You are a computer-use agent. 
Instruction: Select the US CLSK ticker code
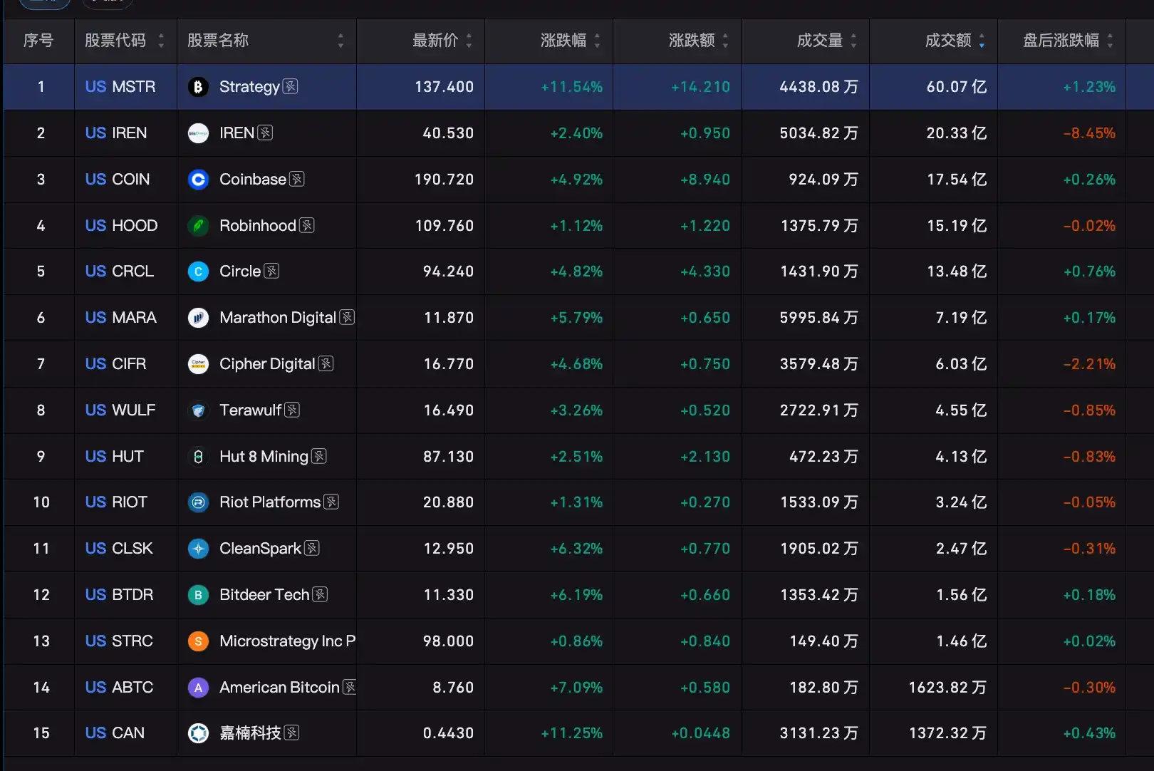[x=119, y=549]
